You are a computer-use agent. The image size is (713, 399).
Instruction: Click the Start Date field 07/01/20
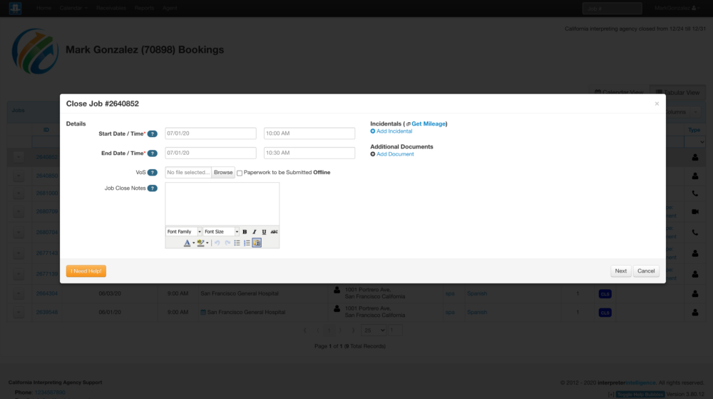pyautogui.click(x=210, y=133)
